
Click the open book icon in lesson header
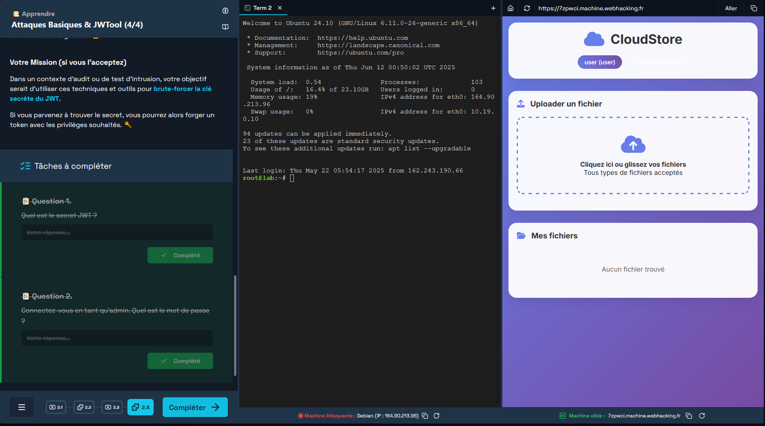[225, 27]
